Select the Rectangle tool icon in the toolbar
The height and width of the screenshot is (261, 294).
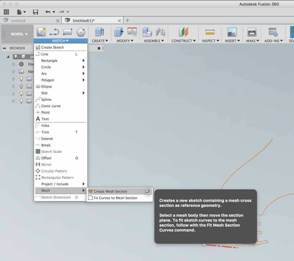tap(67, 32)
